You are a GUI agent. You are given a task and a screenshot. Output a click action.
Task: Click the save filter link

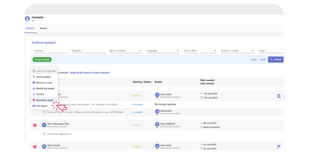click(254, 60)
